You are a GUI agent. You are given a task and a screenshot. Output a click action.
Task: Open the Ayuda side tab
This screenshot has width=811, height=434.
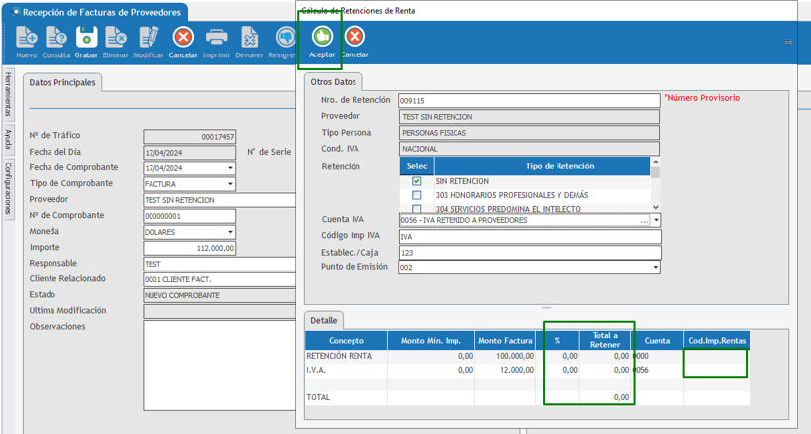(x=8, y=139)
